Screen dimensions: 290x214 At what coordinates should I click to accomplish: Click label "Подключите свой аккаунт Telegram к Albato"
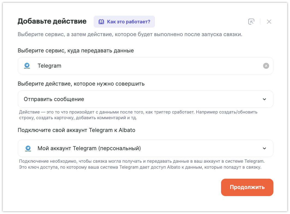click(x=77, y=130)
